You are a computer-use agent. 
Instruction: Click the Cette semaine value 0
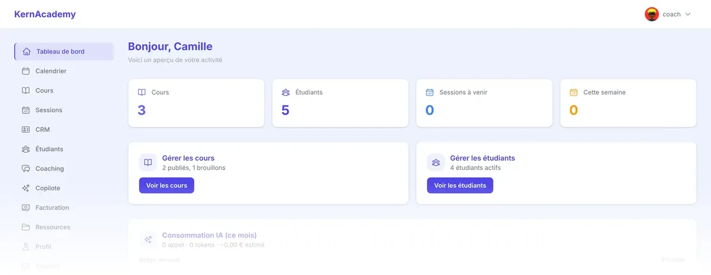tap(574, 110)
